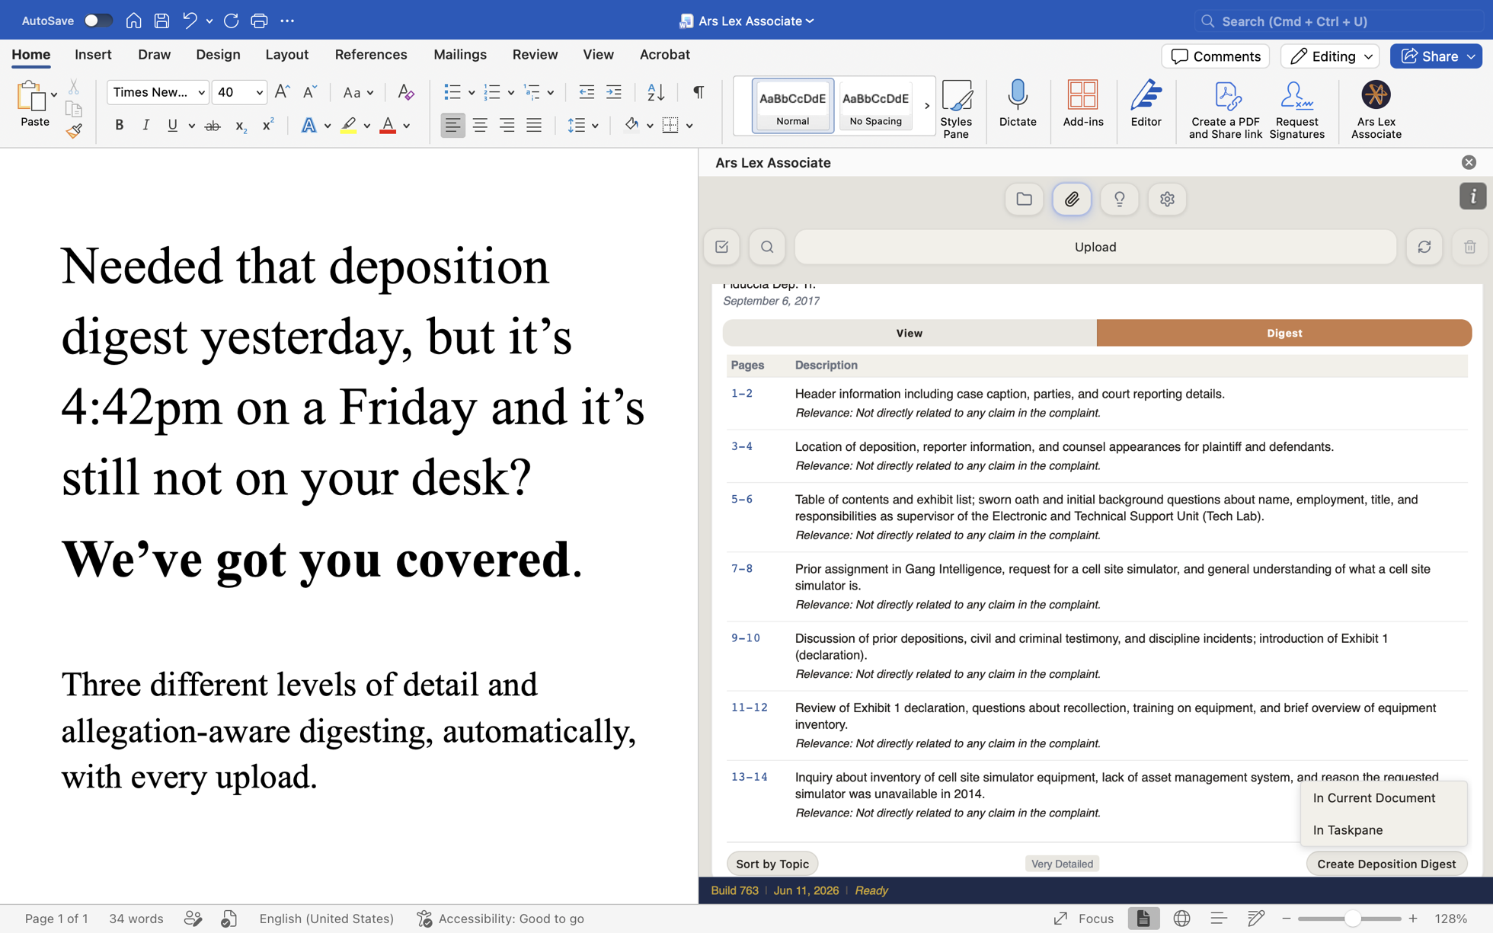Viewport: 1493px width, 933px height.
Task: Click Request Signatures in the ribbon
Action: tap(1296, 109)
